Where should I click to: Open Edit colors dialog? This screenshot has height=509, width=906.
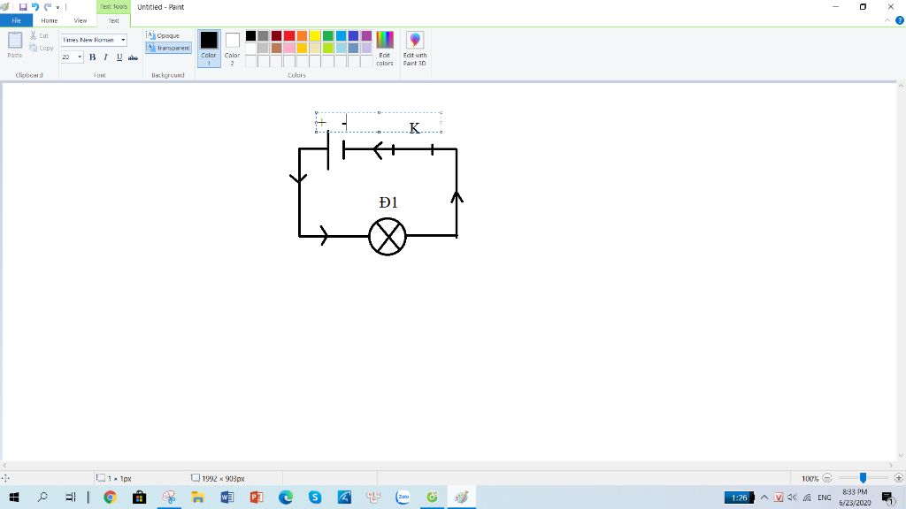(385, 49)
